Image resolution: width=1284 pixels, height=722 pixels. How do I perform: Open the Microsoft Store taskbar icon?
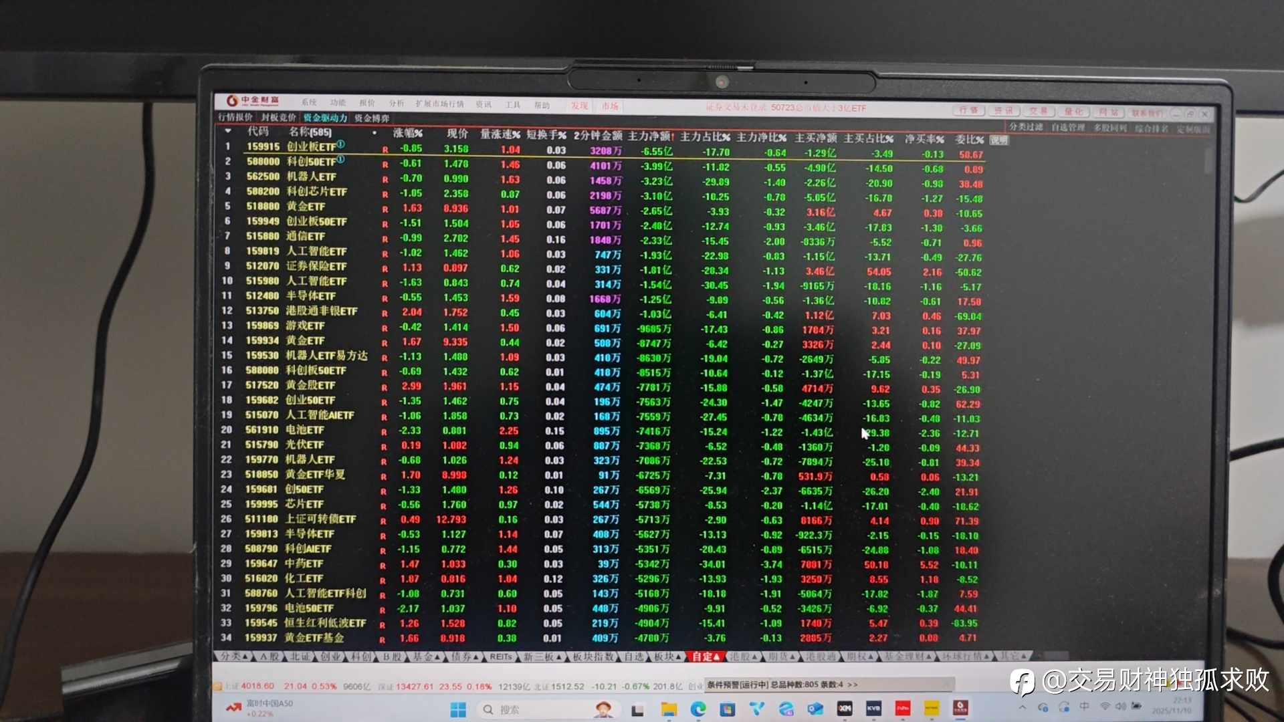pos(727,709)
